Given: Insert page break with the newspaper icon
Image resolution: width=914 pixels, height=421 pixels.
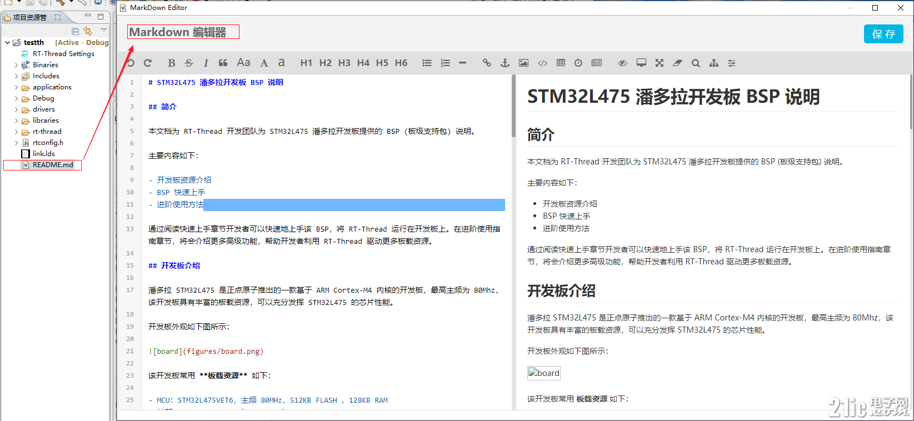Looking at the screenshot, I should (597, 63).
